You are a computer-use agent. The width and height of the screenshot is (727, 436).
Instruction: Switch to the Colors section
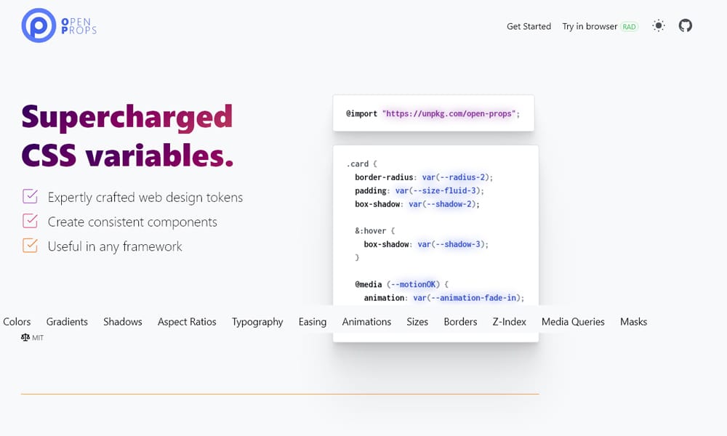(x=17, y=321)
